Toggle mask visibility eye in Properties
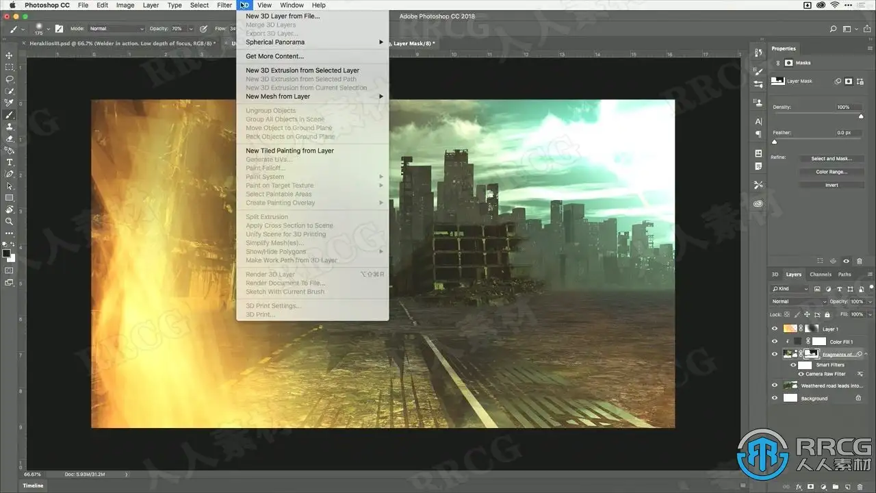The height and width of the screenshot is (493, 876). tap(846, 261)
